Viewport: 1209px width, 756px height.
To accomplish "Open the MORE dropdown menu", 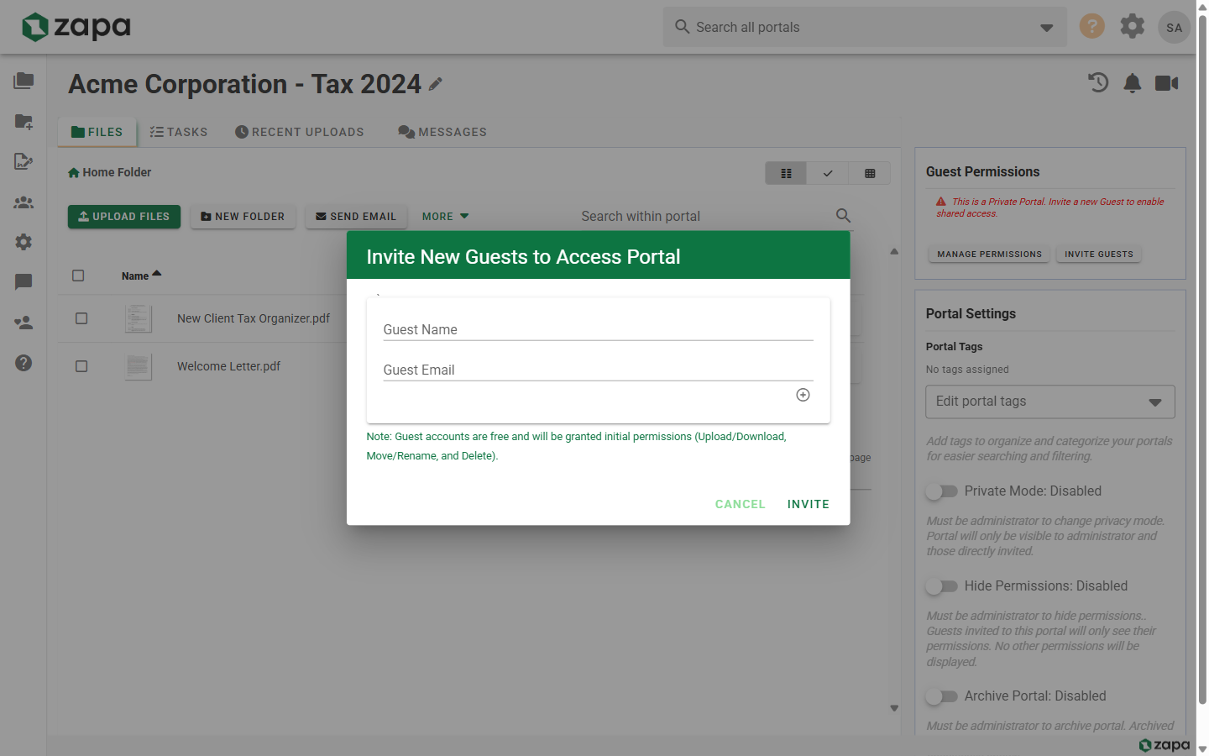I will point(446,217).
